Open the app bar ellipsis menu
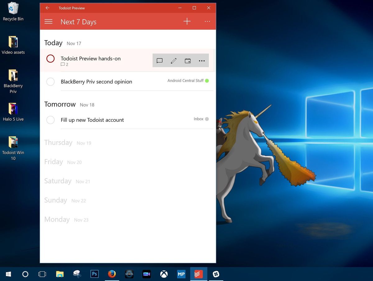The height and width of the screenshot is (281, 373). tap(207, 21)
